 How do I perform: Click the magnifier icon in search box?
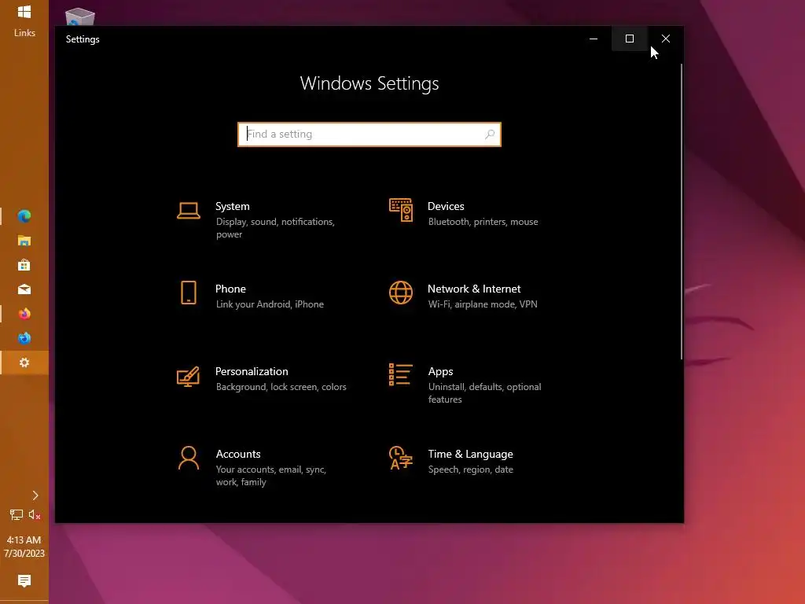[490, 134]
